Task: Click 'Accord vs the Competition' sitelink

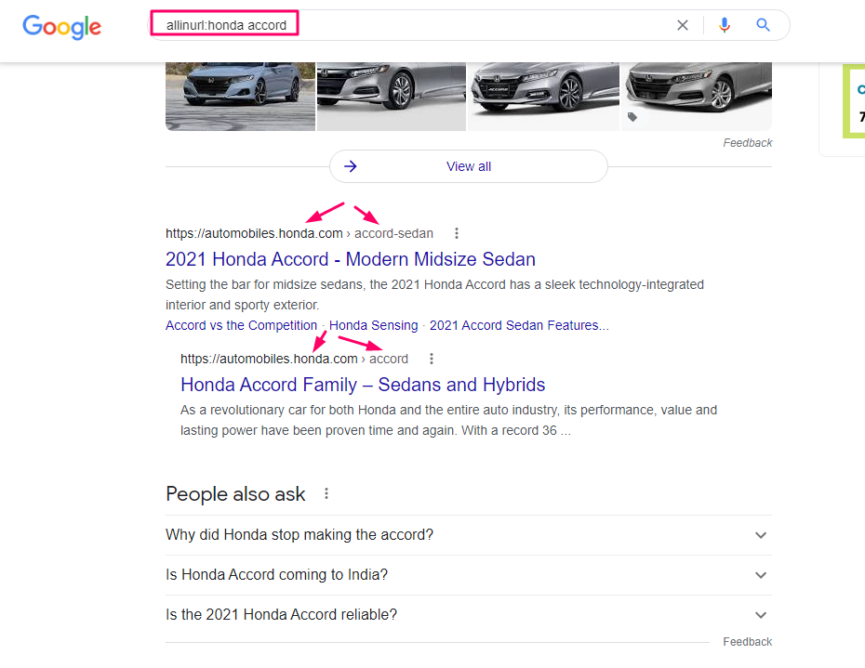Action: pos(241,325)
